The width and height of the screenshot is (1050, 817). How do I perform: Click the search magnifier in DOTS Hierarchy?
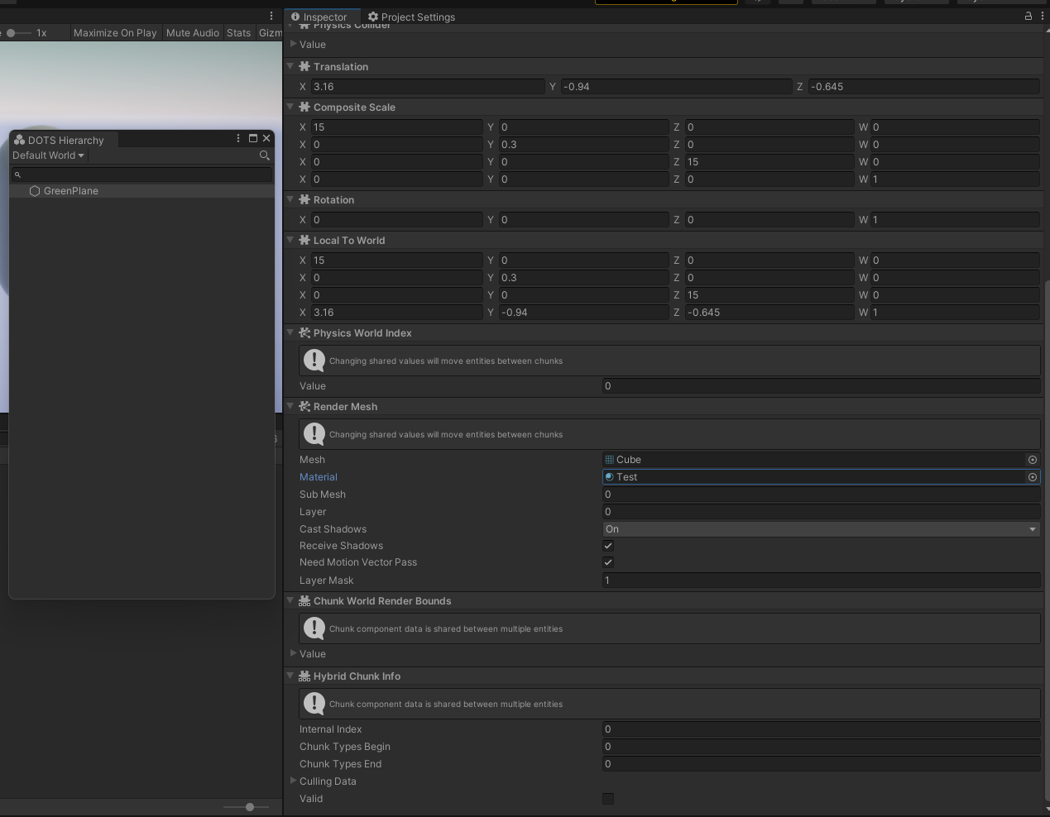click(x=264, y=155)
